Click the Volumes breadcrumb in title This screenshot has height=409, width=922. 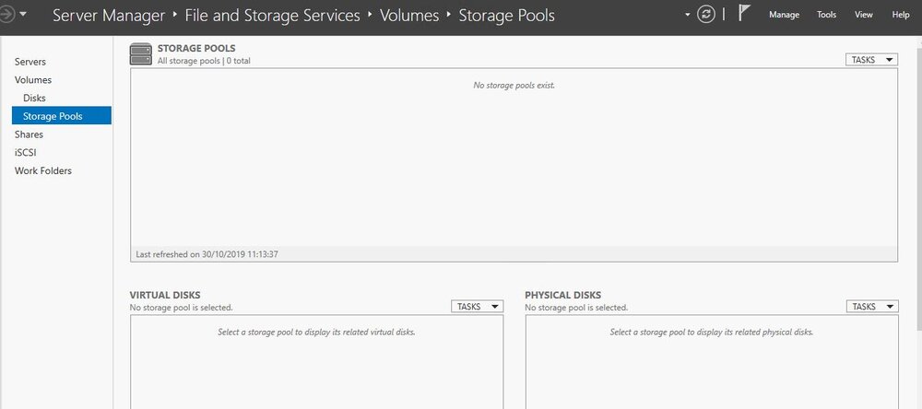(x=409, y=16)
